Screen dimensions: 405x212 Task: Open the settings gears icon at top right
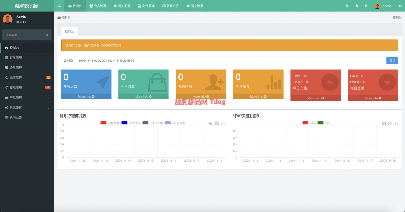[400, 6]
